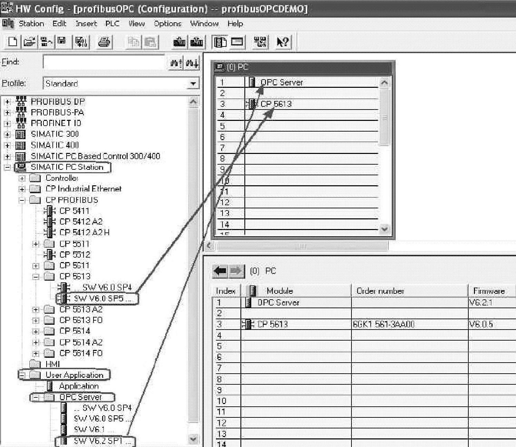This screenshot has width=516, height=447.
Task: Select SW V6.0 SP5 under CP 5613
Action: pos(102,298)
